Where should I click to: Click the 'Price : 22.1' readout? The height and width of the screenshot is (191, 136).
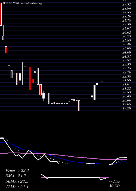(x=17, y=171)
